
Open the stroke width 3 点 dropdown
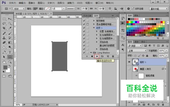[64, 9]
